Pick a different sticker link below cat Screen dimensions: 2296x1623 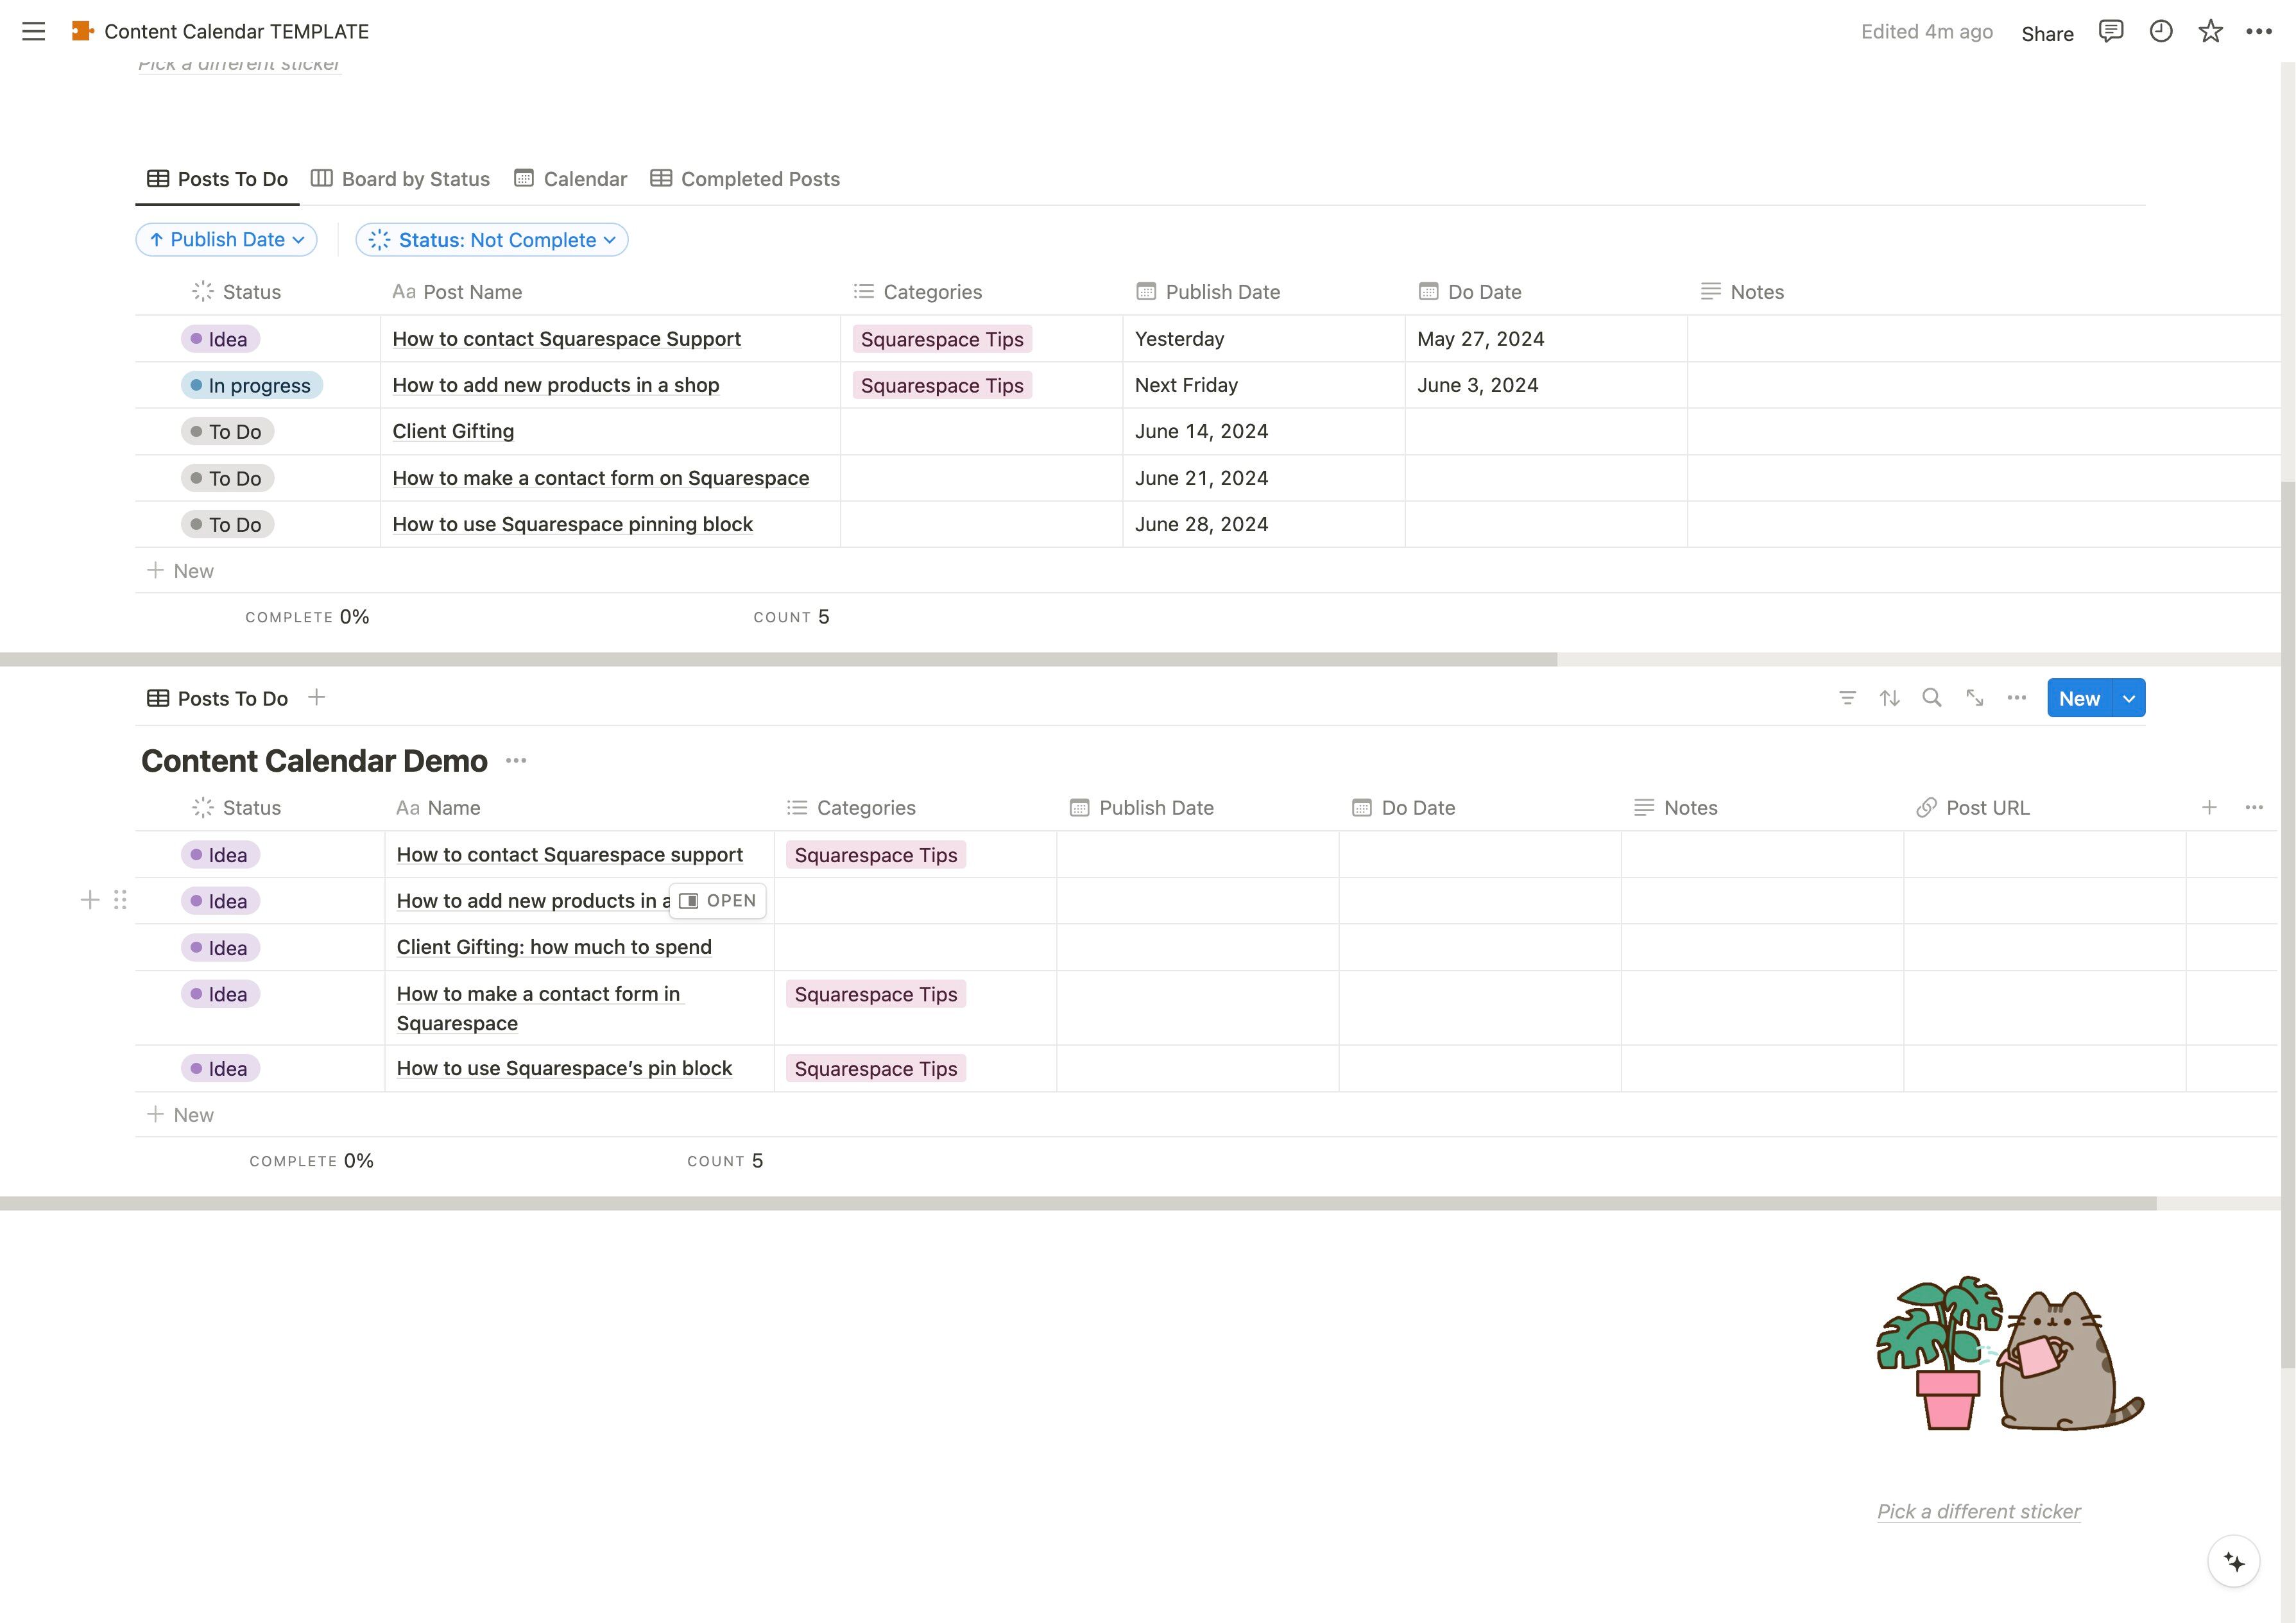(x=1978, y=1511)
